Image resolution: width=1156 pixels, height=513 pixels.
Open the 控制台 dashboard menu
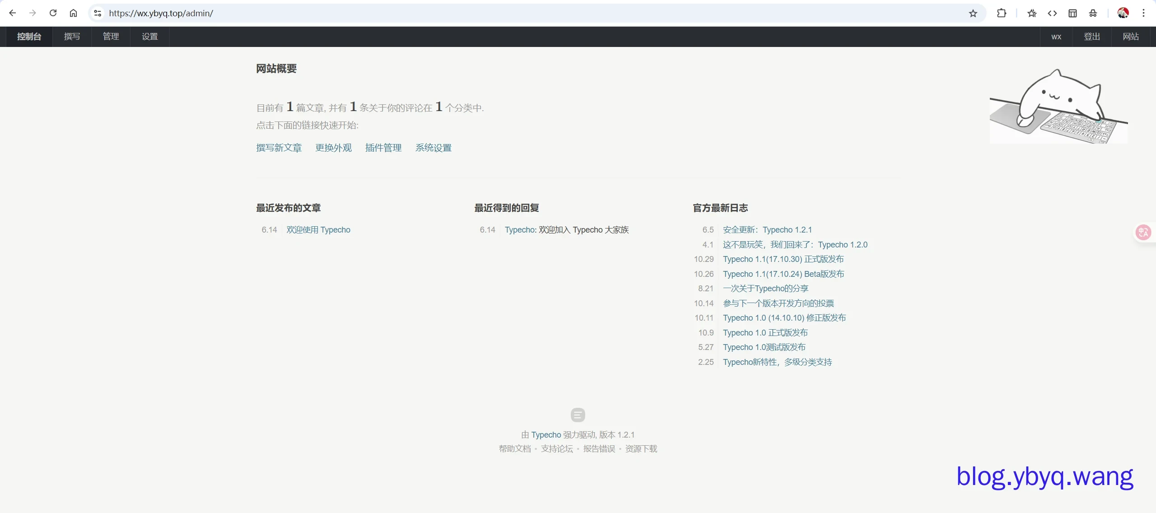[29, 37]
